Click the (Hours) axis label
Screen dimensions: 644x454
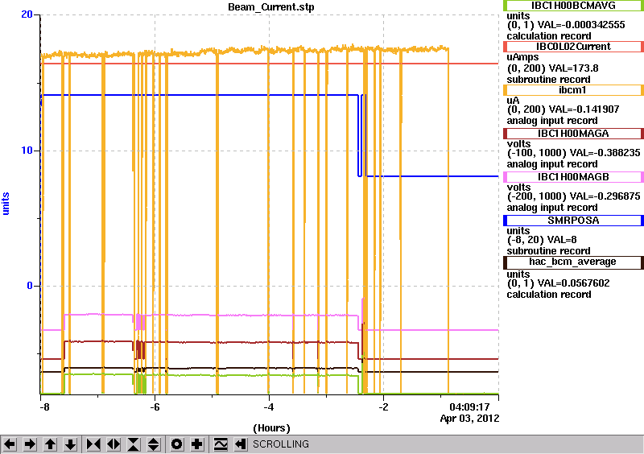point(271,428)
